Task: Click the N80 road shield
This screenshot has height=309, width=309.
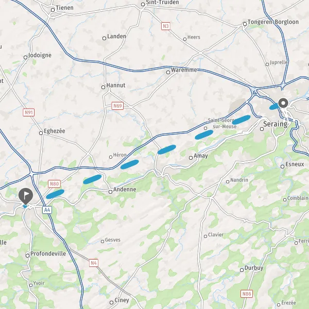Action: click(x=54, y=184)
